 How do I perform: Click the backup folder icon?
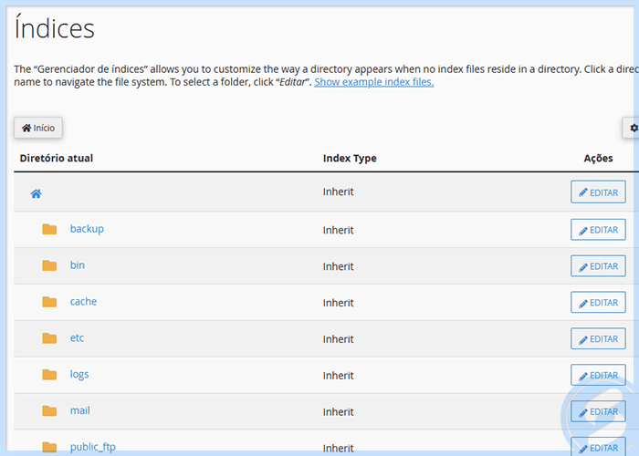(x=49, y=229)
